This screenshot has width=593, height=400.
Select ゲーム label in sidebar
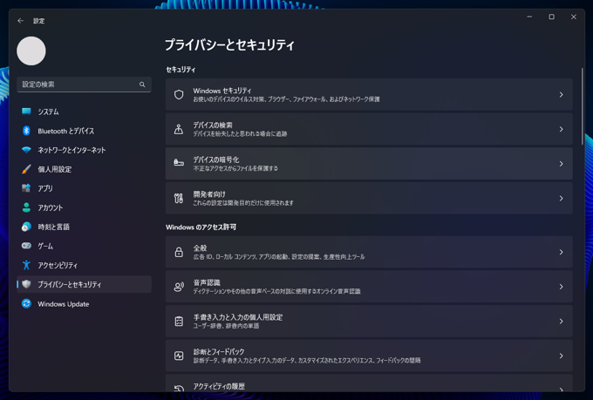point(45,246)
